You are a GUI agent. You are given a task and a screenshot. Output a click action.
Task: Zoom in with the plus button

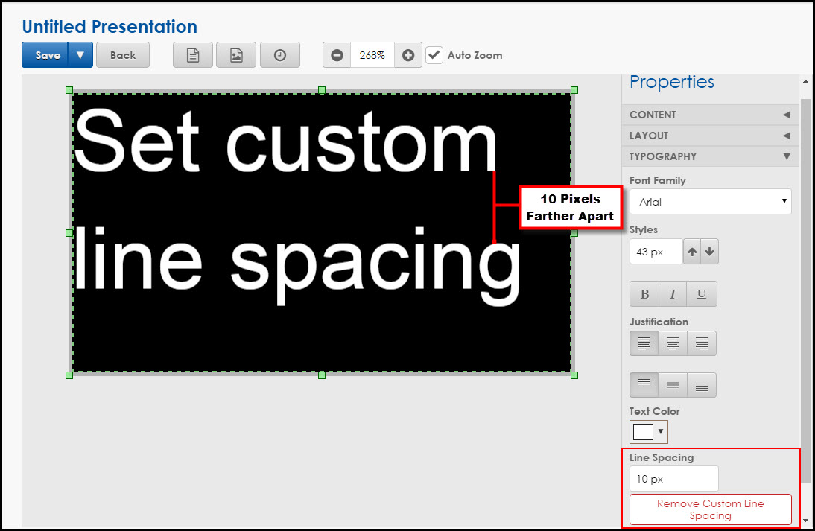click(x=408, y=55)
